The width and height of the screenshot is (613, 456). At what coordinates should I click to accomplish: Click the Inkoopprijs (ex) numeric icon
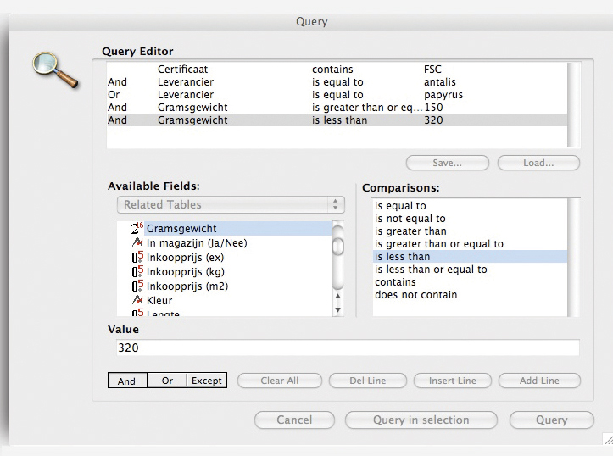click(137, 257)
